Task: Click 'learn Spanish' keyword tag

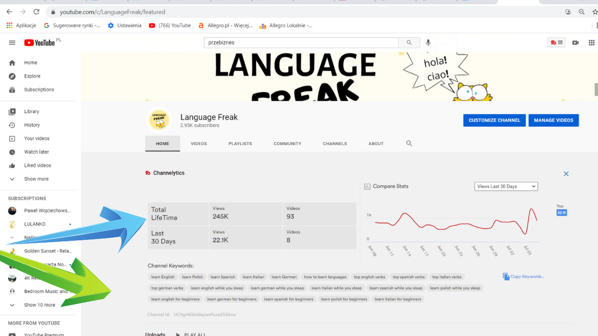Action: pyautogui.click(x=223, y=277)
